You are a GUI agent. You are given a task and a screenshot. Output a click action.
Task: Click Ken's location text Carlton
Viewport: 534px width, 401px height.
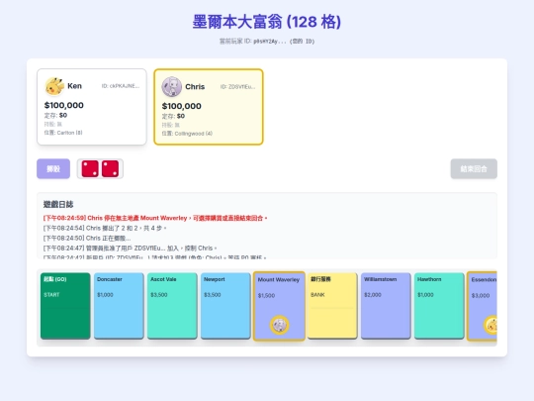[63, 133]
